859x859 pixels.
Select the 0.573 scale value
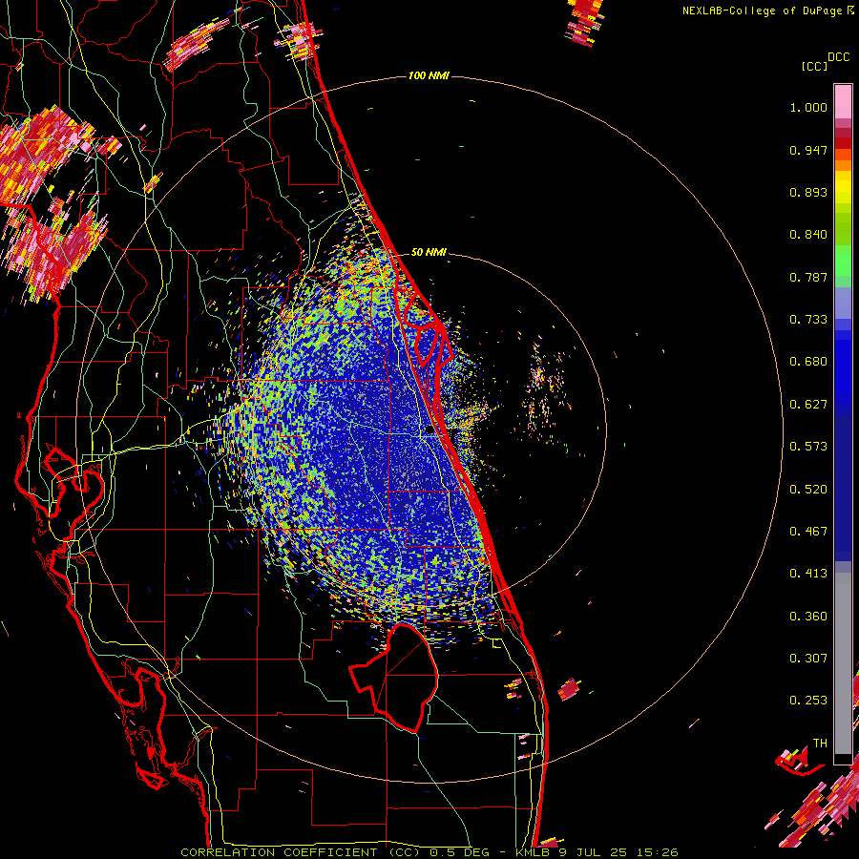[x=808, y=447]
